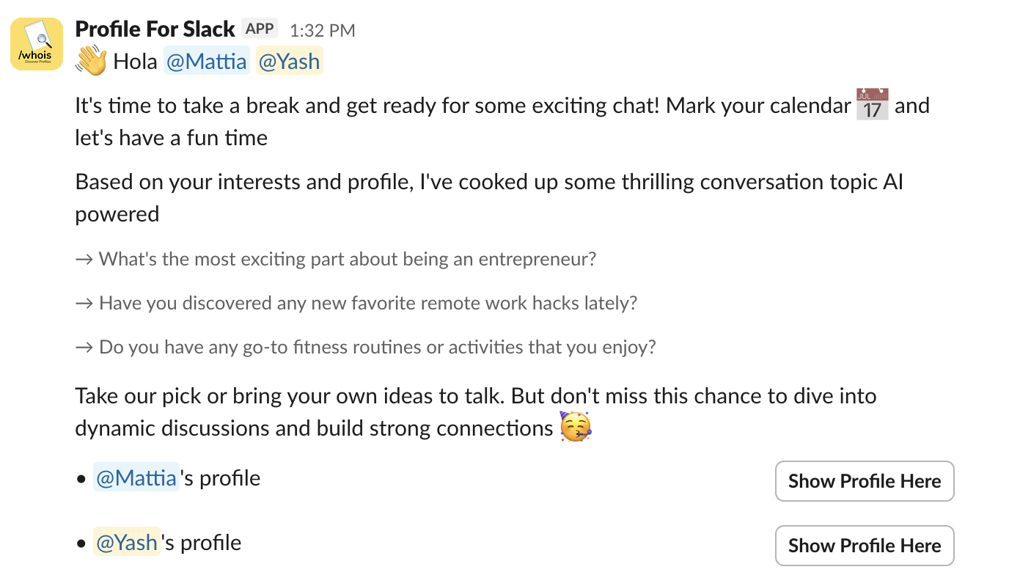
Task: Select the remote work hacks conversation topic
Action: [x=367, y=302]
